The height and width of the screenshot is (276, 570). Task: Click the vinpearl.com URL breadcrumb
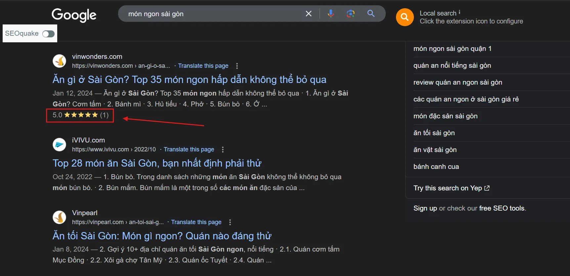(118, 222)
